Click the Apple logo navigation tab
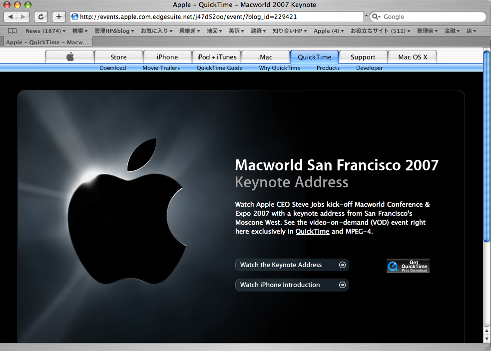 70,57
